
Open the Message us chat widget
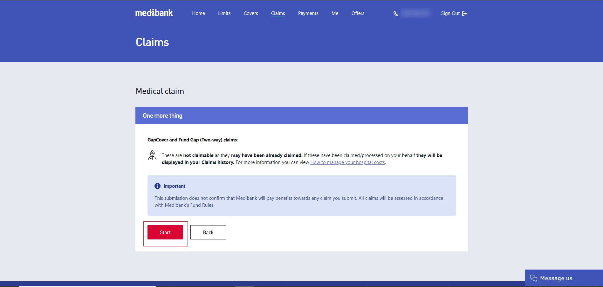pyautogui.click(x=564, y=278)
